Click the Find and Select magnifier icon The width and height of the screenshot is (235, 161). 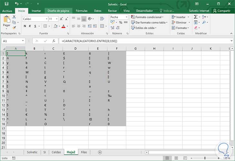click(x=204, y=22)
